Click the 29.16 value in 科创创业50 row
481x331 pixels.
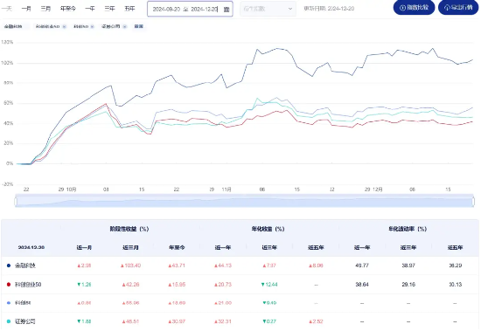coord(408,285)
